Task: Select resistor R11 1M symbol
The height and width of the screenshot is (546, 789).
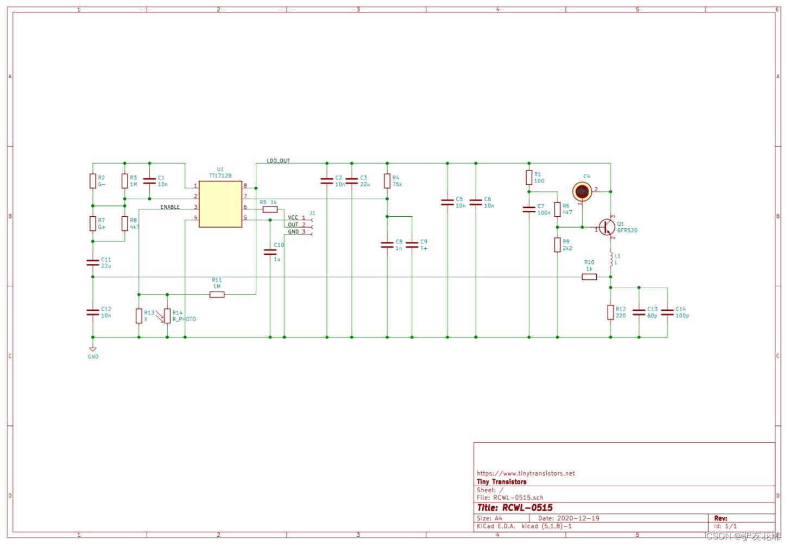Action: point(217,294)
